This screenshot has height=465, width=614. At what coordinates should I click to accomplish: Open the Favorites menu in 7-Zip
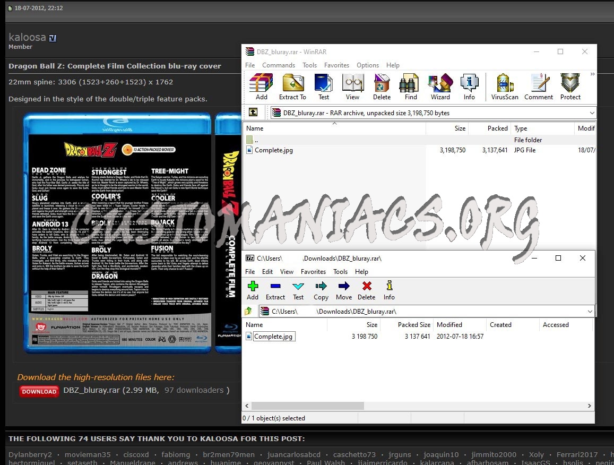(x=313, y=271)
